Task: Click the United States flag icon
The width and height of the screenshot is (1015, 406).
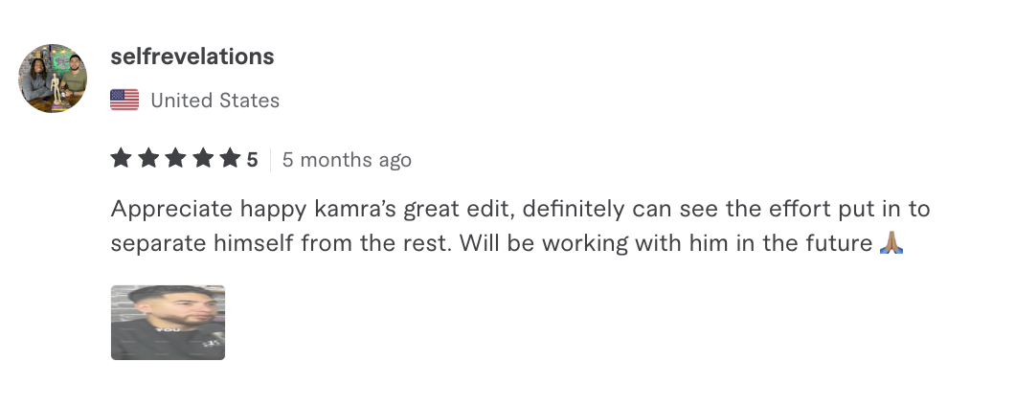Action: (124, 100)
